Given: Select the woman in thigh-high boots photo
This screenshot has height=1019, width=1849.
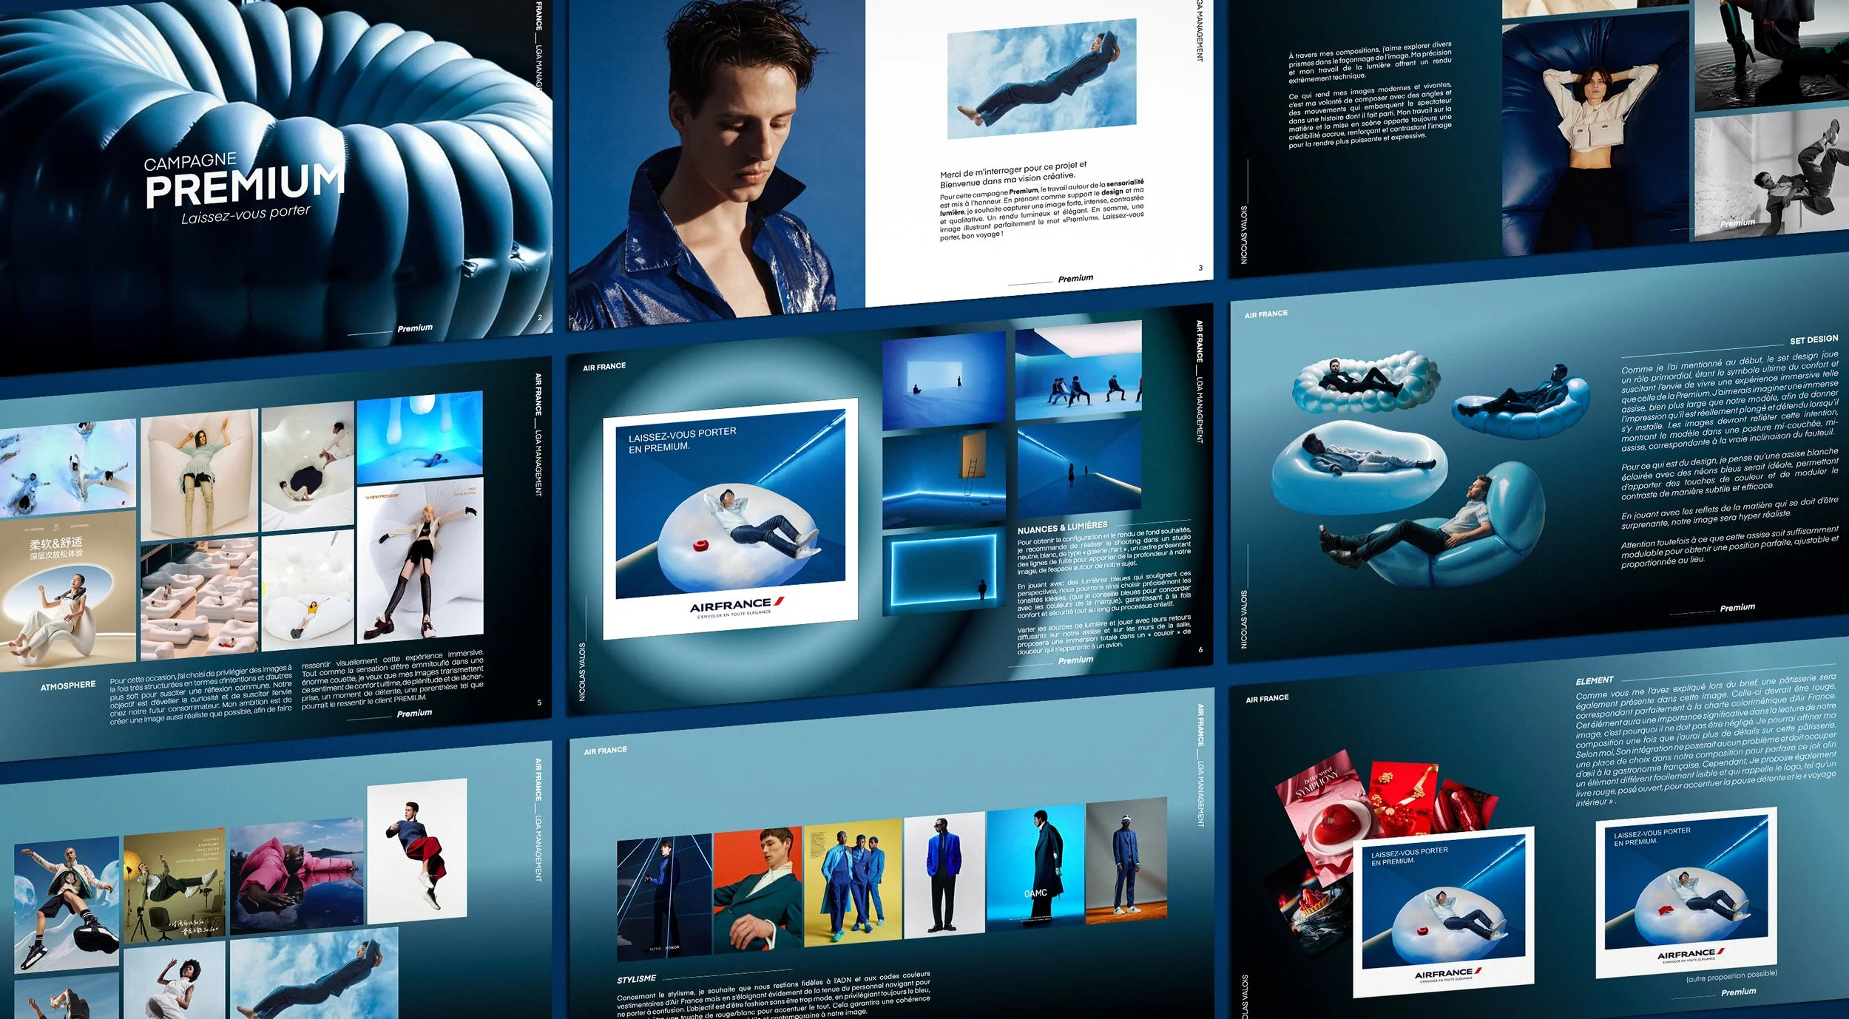Looking at the screenshot, I should point(200,475).
